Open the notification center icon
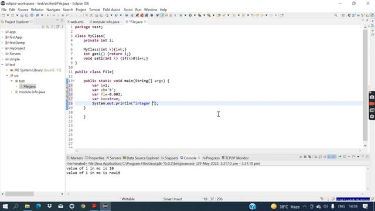Viewport: 375px width, 211px height. click(x=365, y=206)
